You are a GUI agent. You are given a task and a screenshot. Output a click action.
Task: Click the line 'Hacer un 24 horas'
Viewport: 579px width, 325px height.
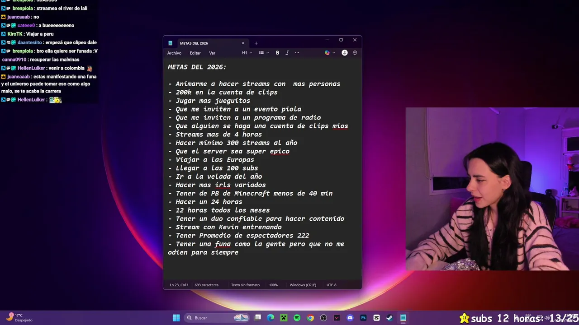[x=205, y=202]
